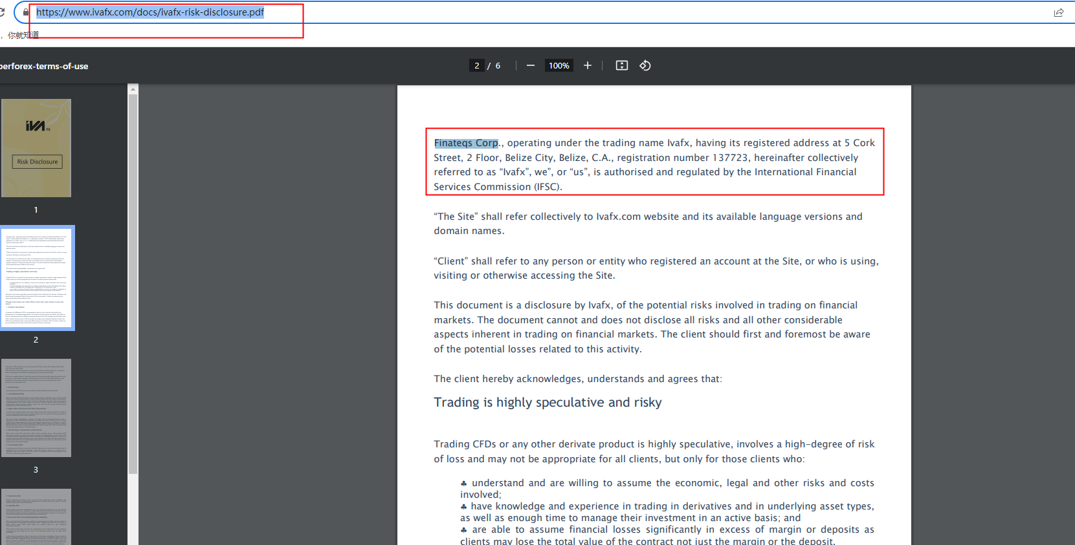Click the text 'Services Commission (IFSC).'
1075x545 pixels.
coord(498,187)
